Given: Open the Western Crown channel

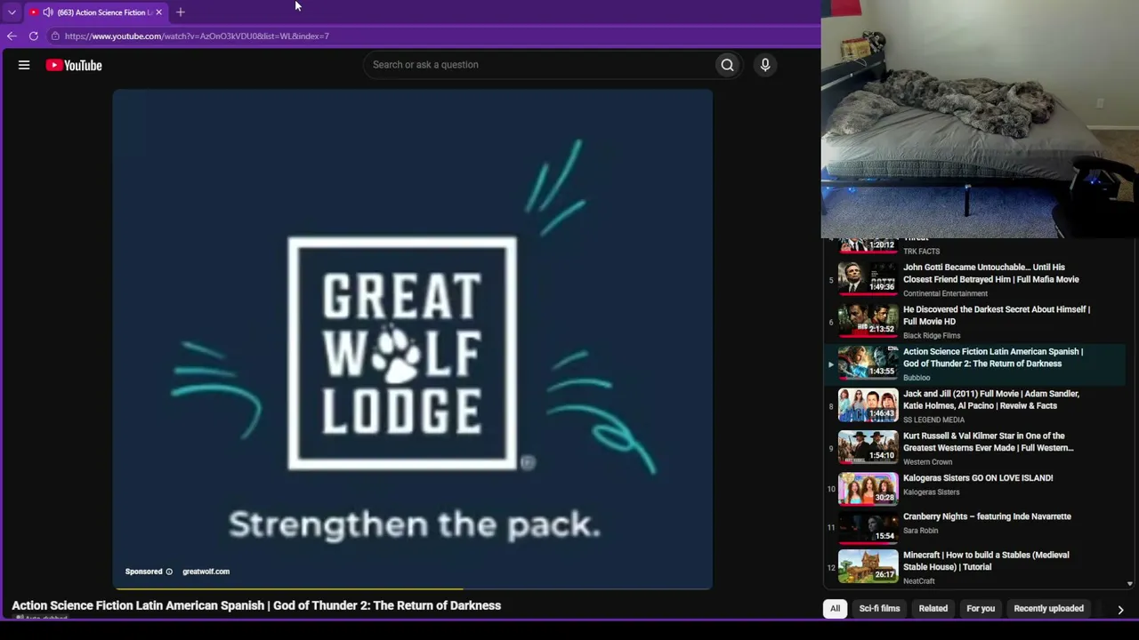Looking at the screenshot, I should click(928, 462).
